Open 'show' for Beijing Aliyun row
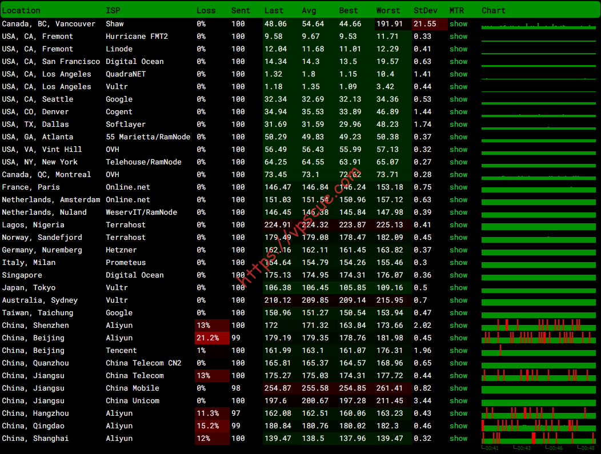The width and height of the screenshot is (601, 454). [x=458, y=338]
